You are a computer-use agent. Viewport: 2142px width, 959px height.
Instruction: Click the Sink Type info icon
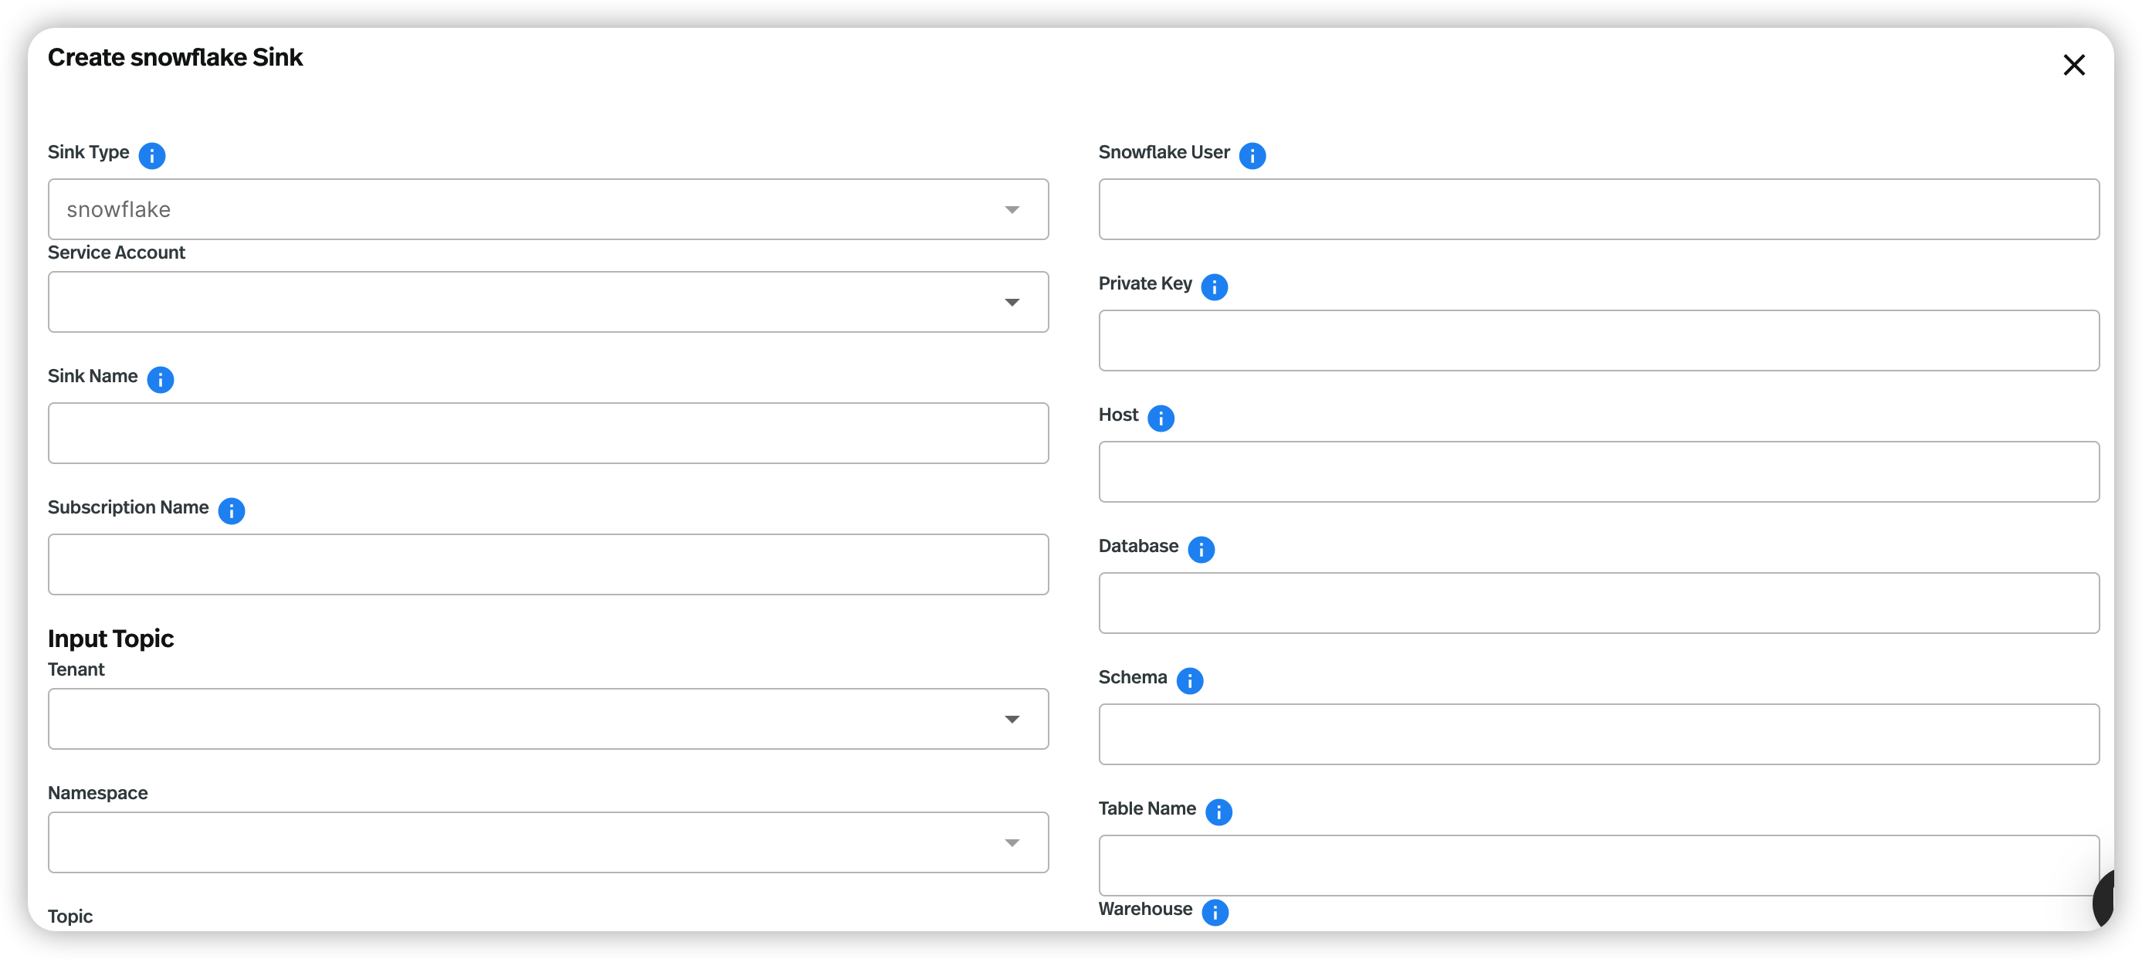click(152, 154)
